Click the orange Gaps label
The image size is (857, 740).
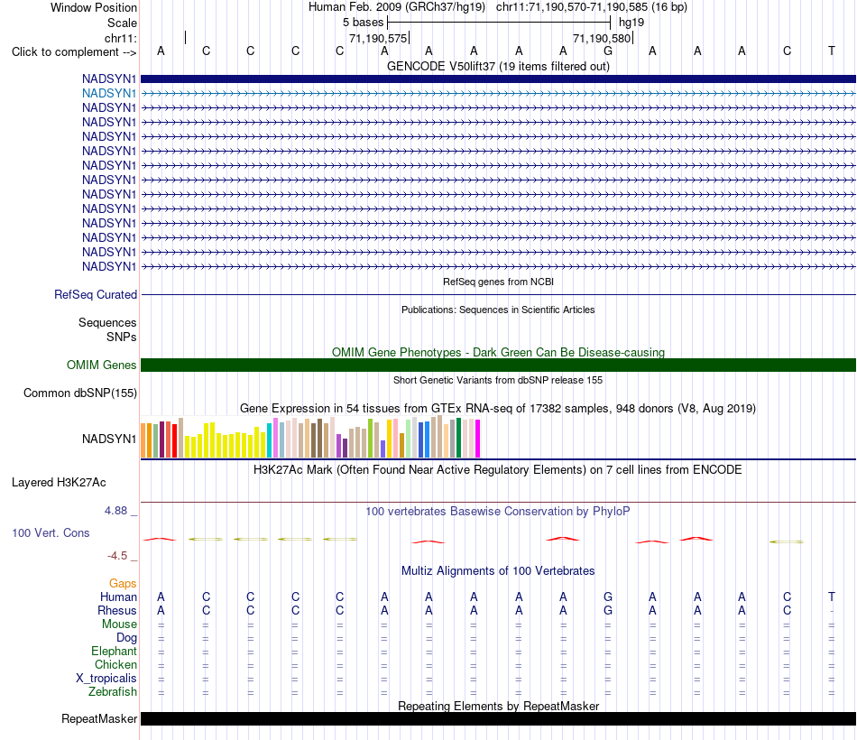tap(123, 584)
